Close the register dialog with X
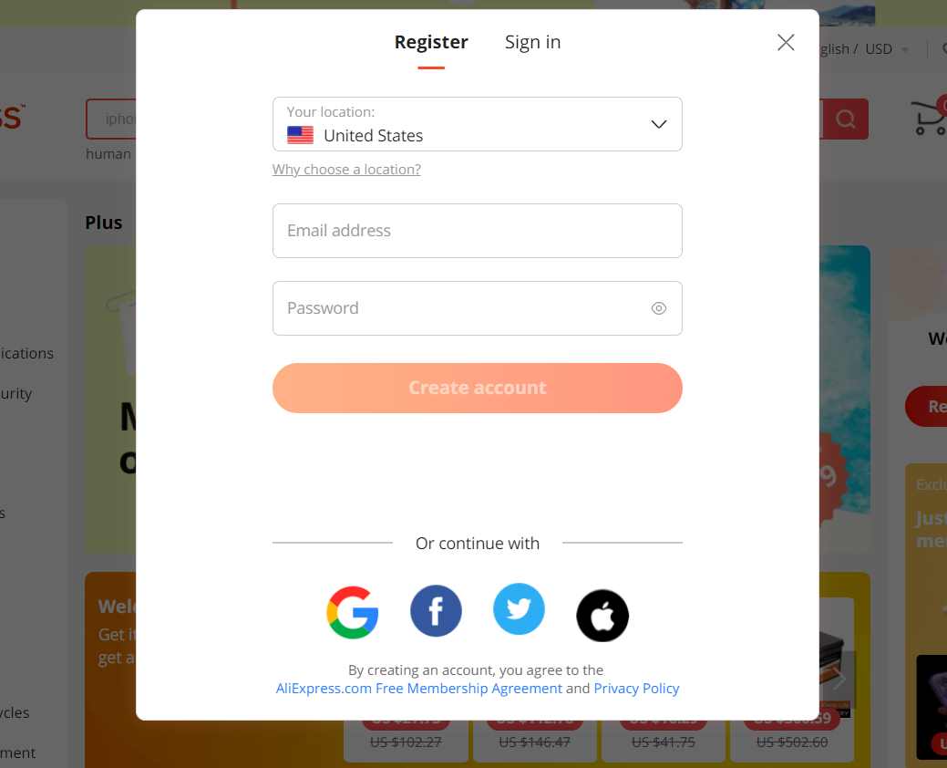The image size is (947, 768). tap(786, 42)
